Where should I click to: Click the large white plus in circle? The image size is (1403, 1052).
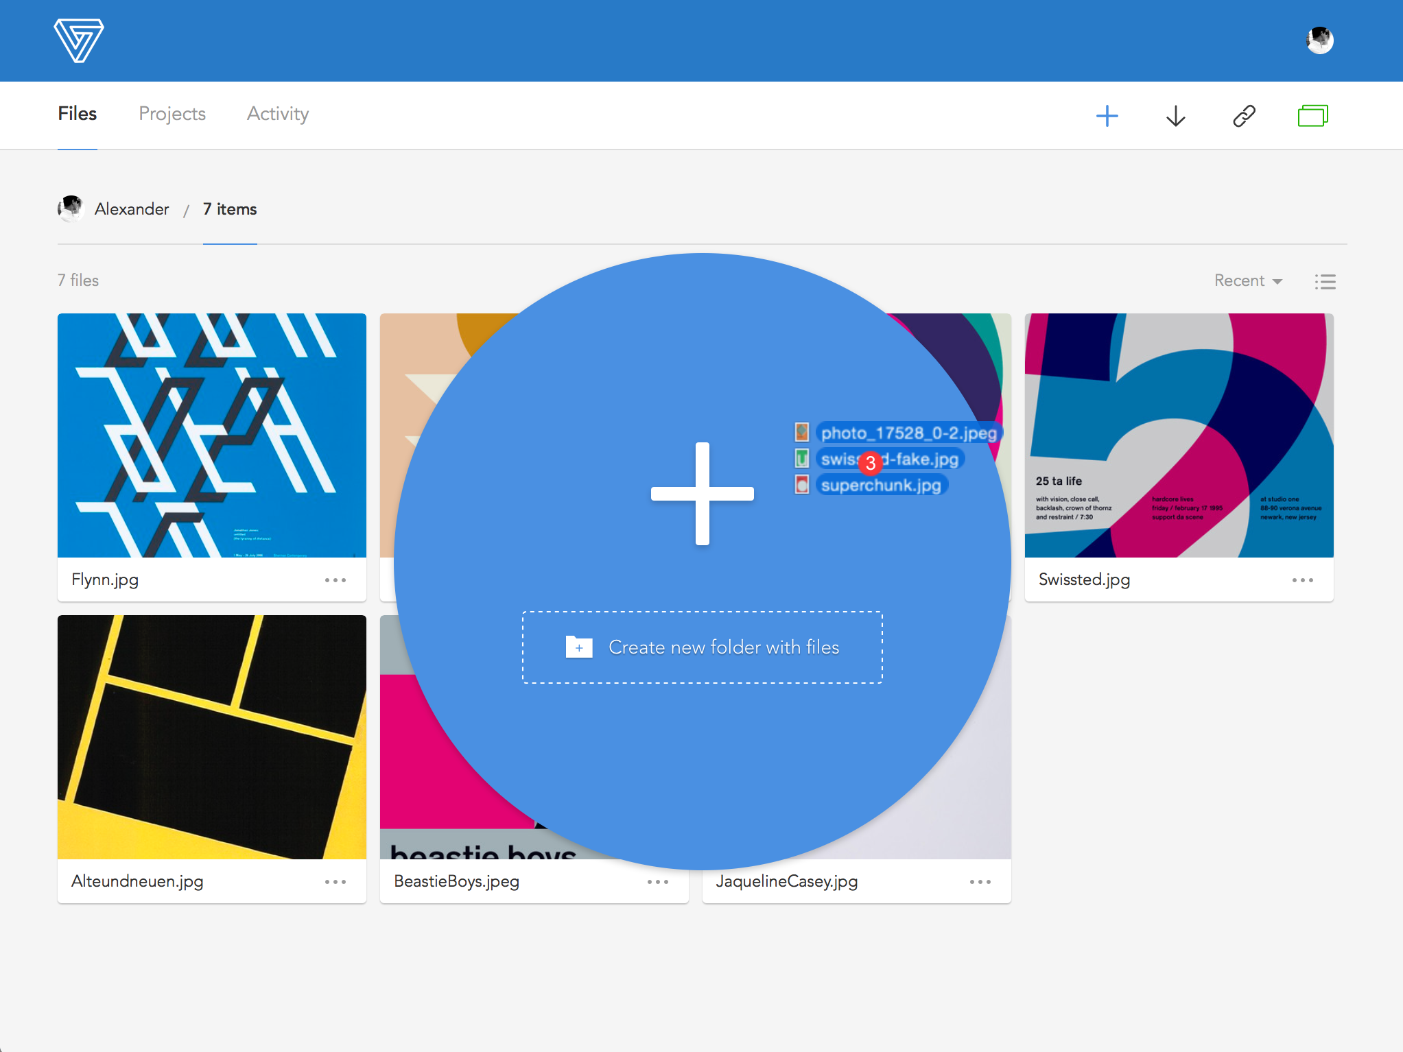(702, 494)
